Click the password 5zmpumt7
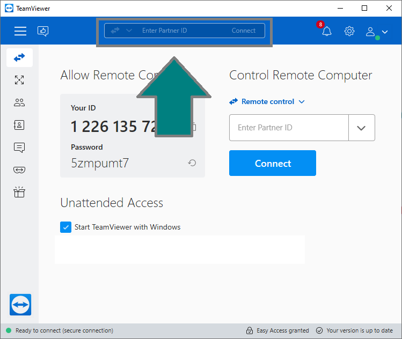The width and height of the screenshot is (402, 339). point(100,163)
